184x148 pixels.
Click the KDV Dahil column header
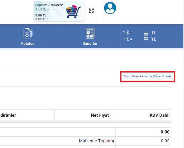click(x=159, y=115)
